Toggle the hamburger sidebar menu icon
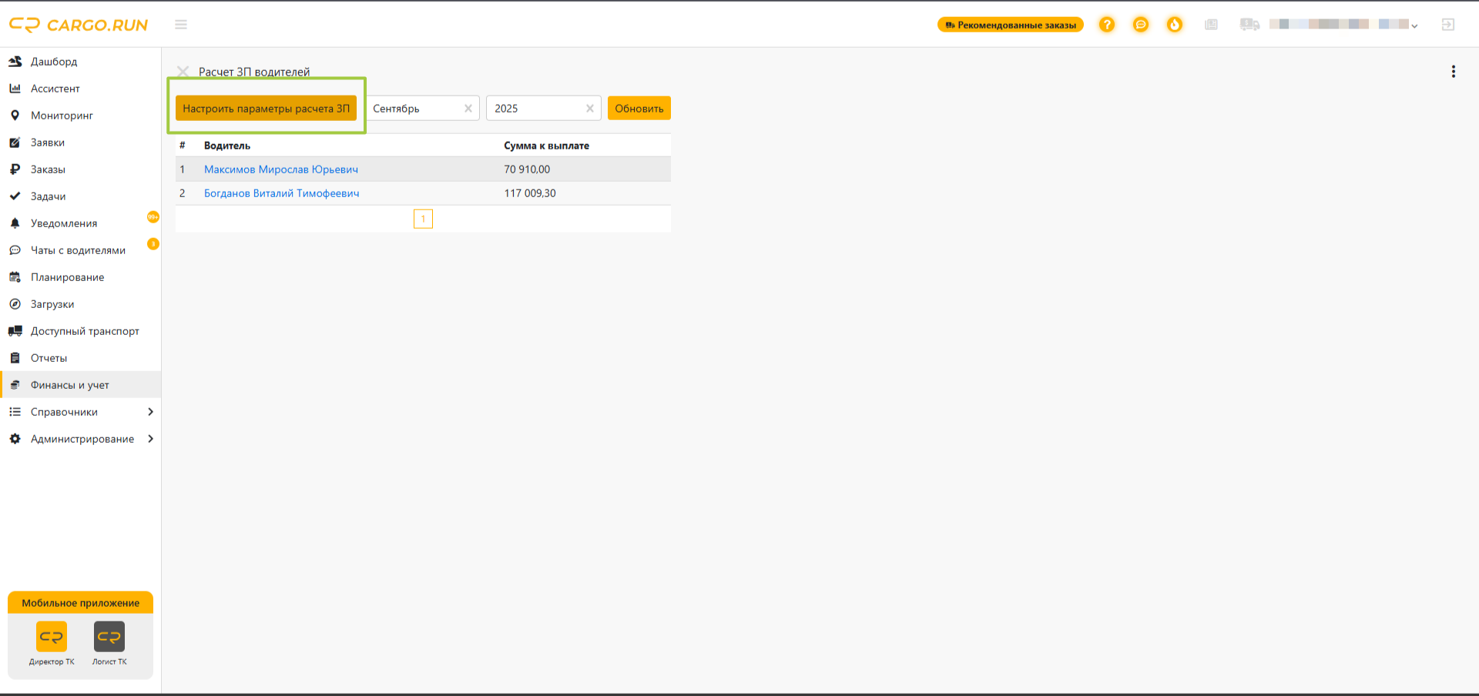 [x=181, y=25]
